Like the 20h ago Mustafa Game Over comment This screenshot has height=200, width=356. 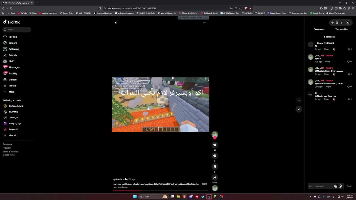point(349,87)
